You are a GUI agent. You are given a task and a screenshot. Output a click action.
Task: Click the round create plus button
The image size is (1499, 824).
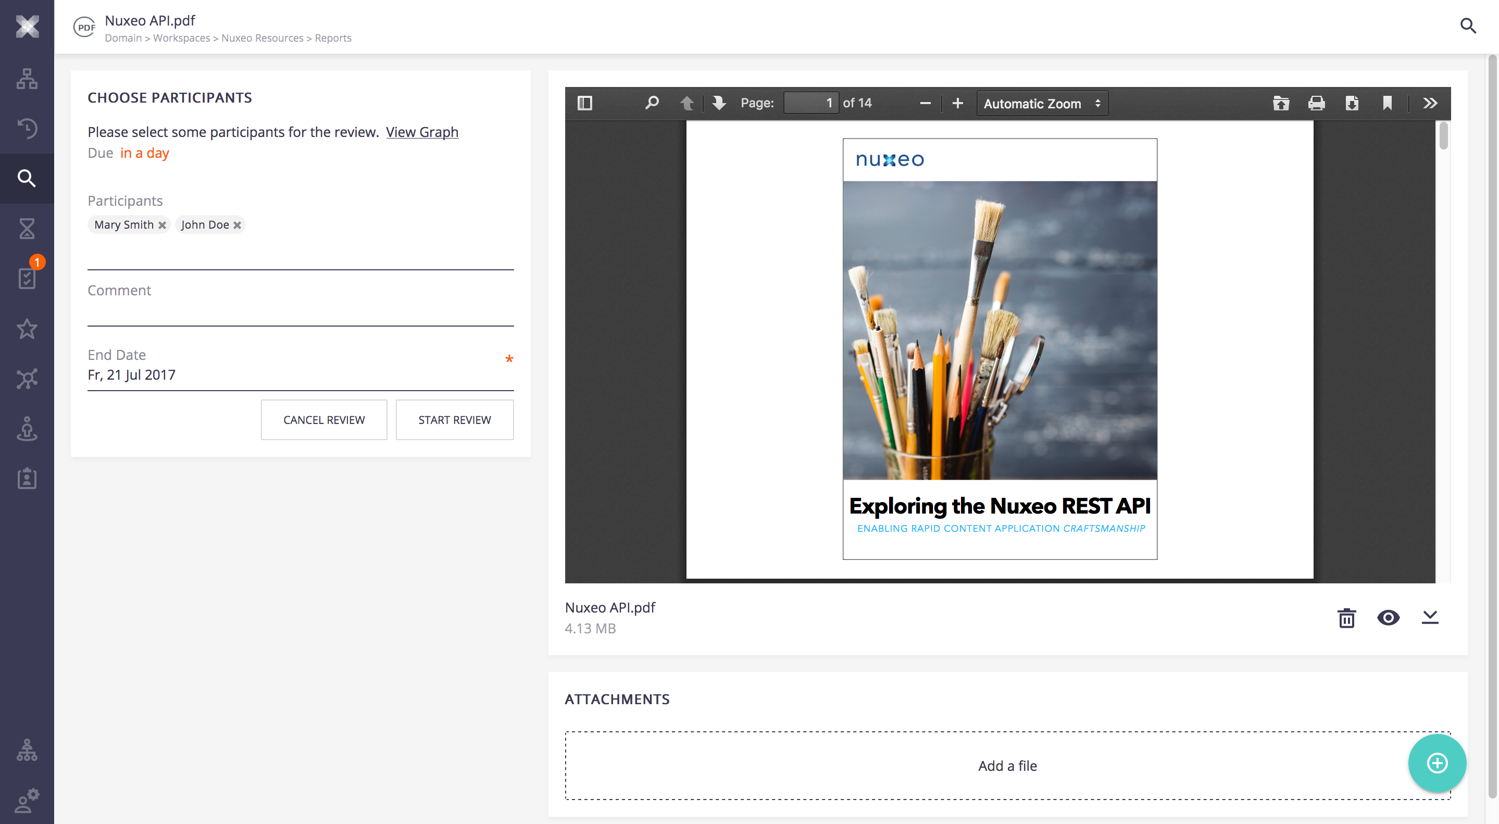coord(1436,763)
